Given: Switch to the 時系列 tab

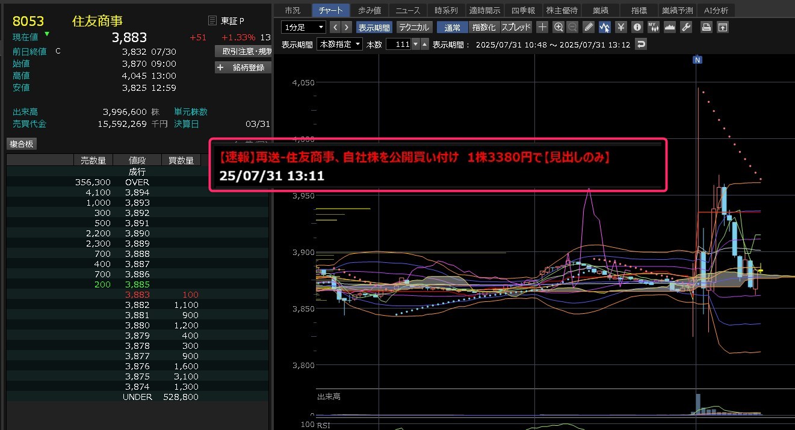Looking at the screenshot, I should pos(446,10).
